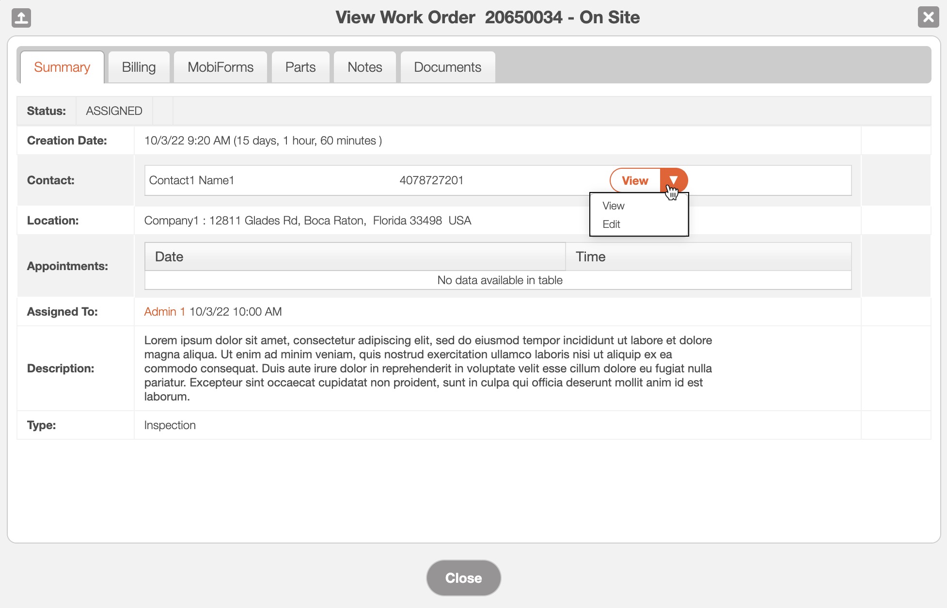The width and height of the screenshot is (947, 608).
Task: Select the Summary tab
Action: [62, 67]
